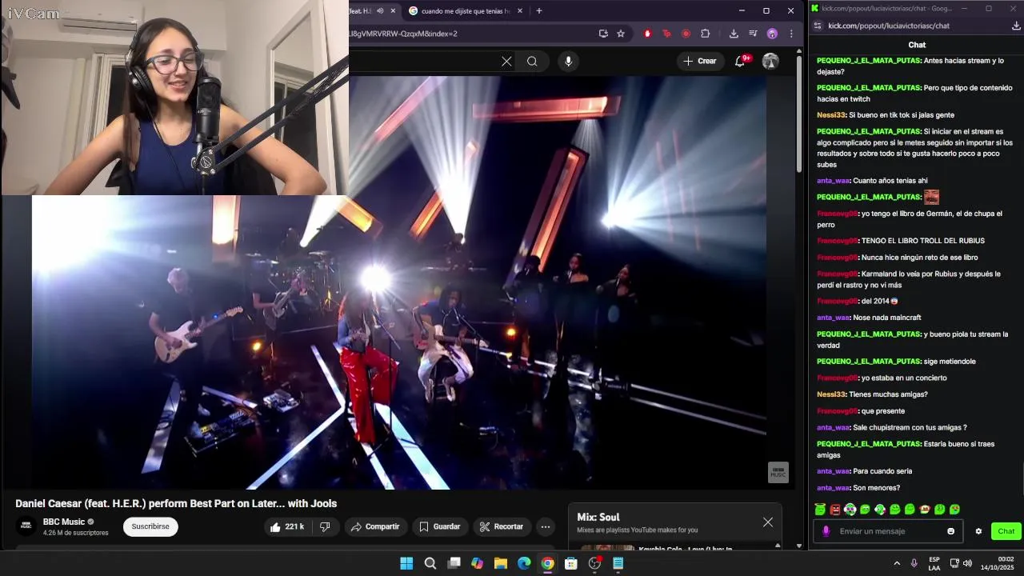Open YouTube notifications bell
The height and width of the screenshot is (576, 1024).
(741, 61)
